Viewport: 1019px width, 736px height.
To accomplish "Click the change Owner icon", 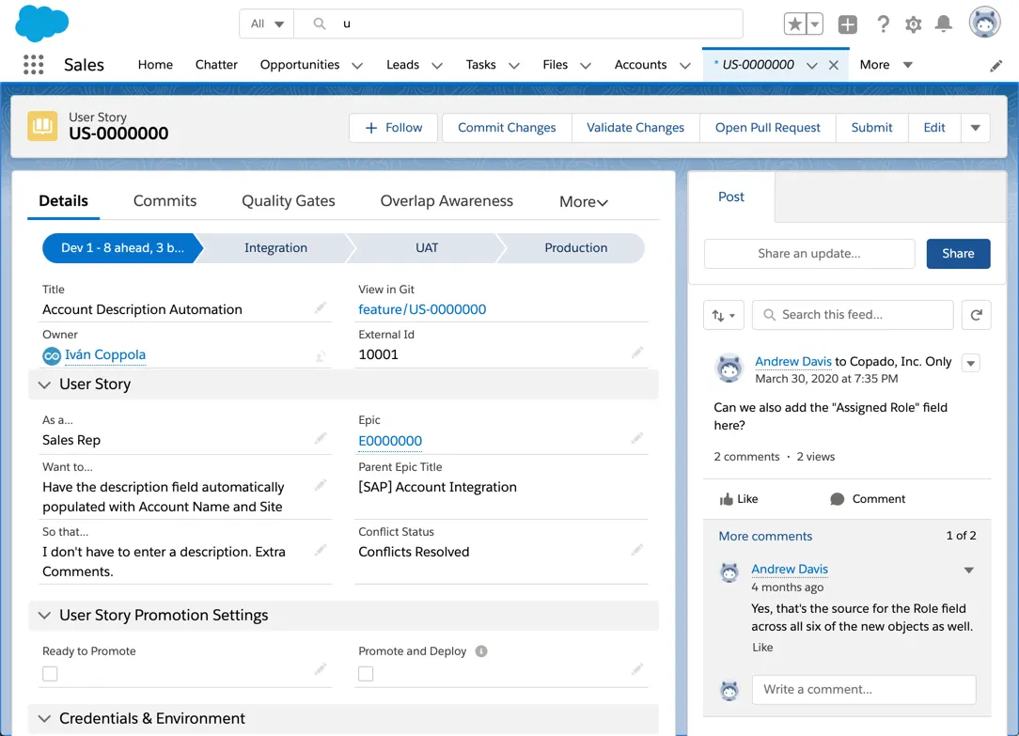I will [x=321, y=355].
